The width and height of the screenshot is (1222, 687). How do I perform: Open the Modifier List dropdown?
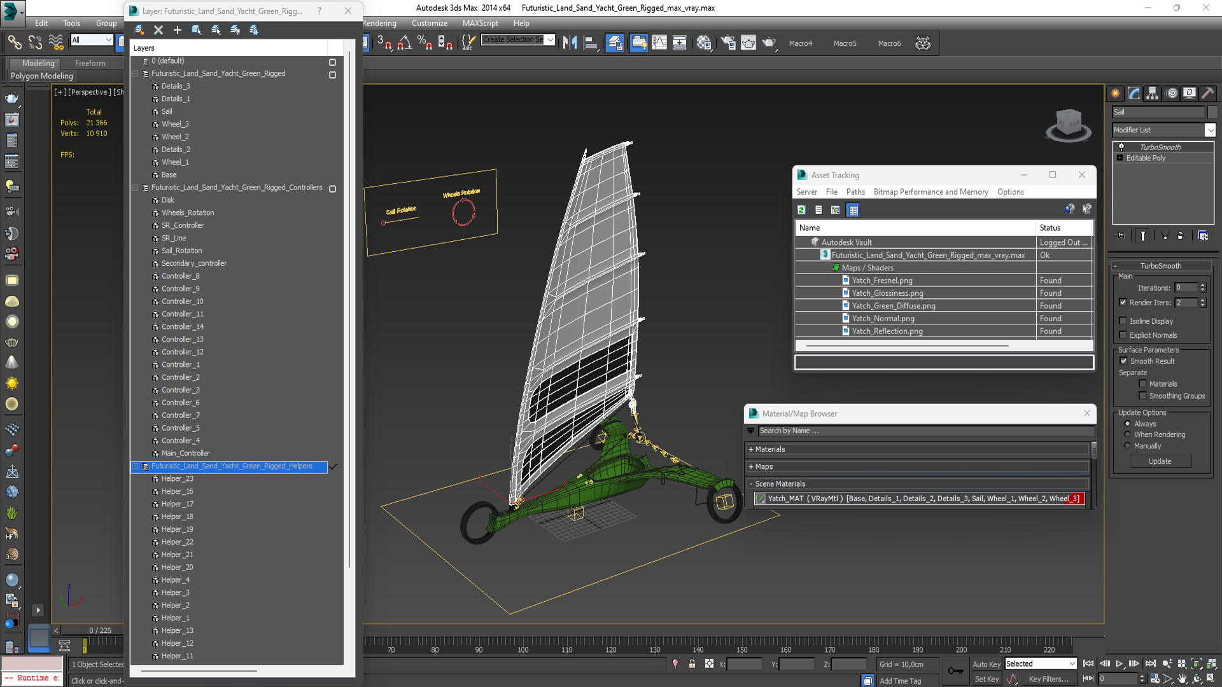[x=1210, y=130]
